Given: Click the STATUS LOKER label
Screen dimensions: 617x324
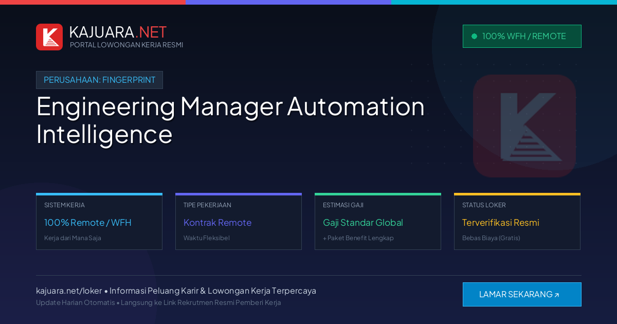Looking at the screenshot, I should 484,205.
